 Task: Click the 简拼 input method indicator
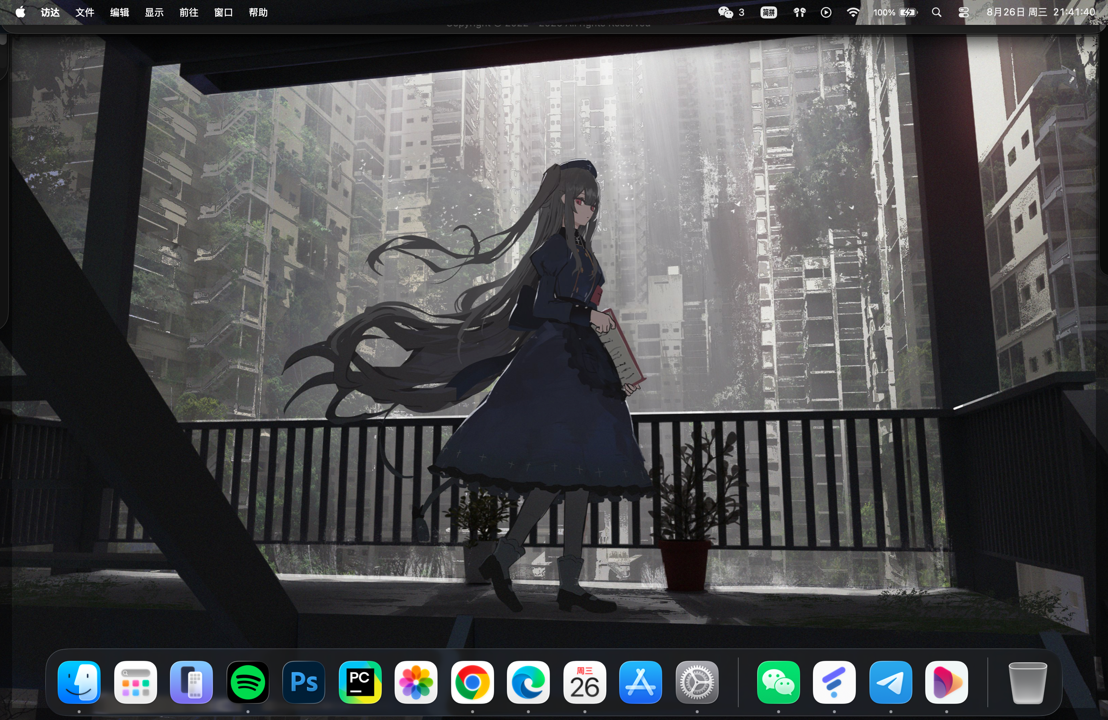pyautogui.click(x=768, y=12)
